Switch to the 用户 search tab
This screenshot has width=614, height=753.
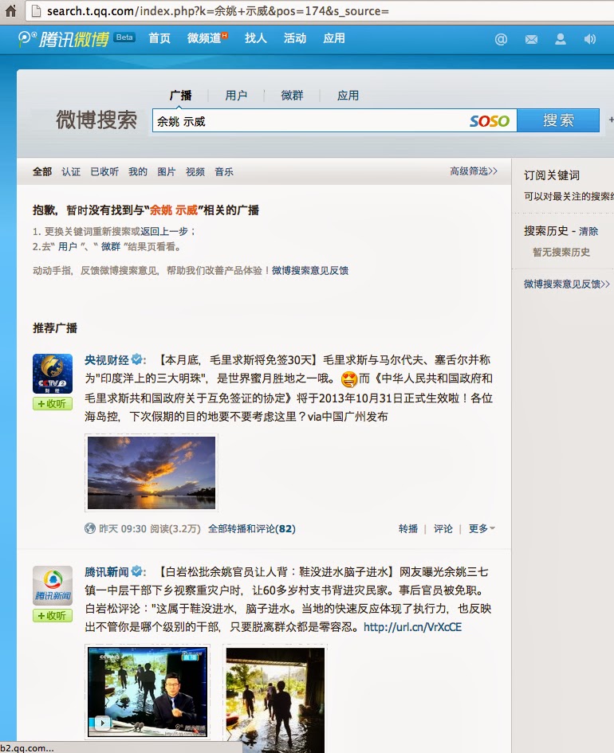click(x=236, y=95)
